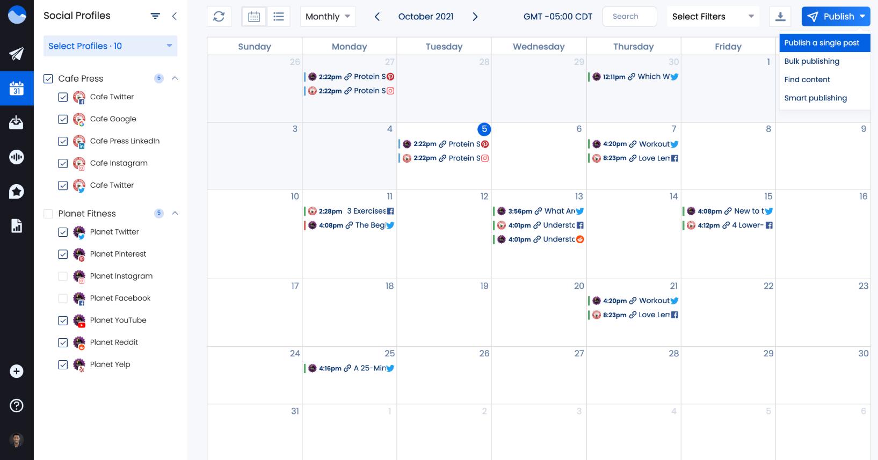Enable the Planet Instagram profile checkbox
Image resolution: width=878 pixels, height=460 pixels.
(x=63, y=276)
